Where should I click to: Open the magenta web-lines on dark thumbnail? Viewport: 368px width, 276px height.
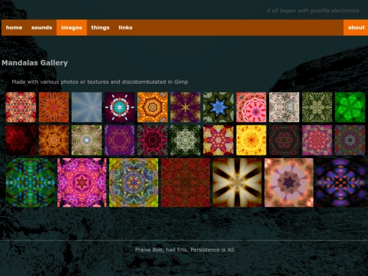pyautogui.click(x=153, y=140)
